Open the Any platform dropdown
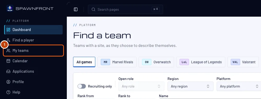Viewport: 261px width, 99px height. coord(239,86)
